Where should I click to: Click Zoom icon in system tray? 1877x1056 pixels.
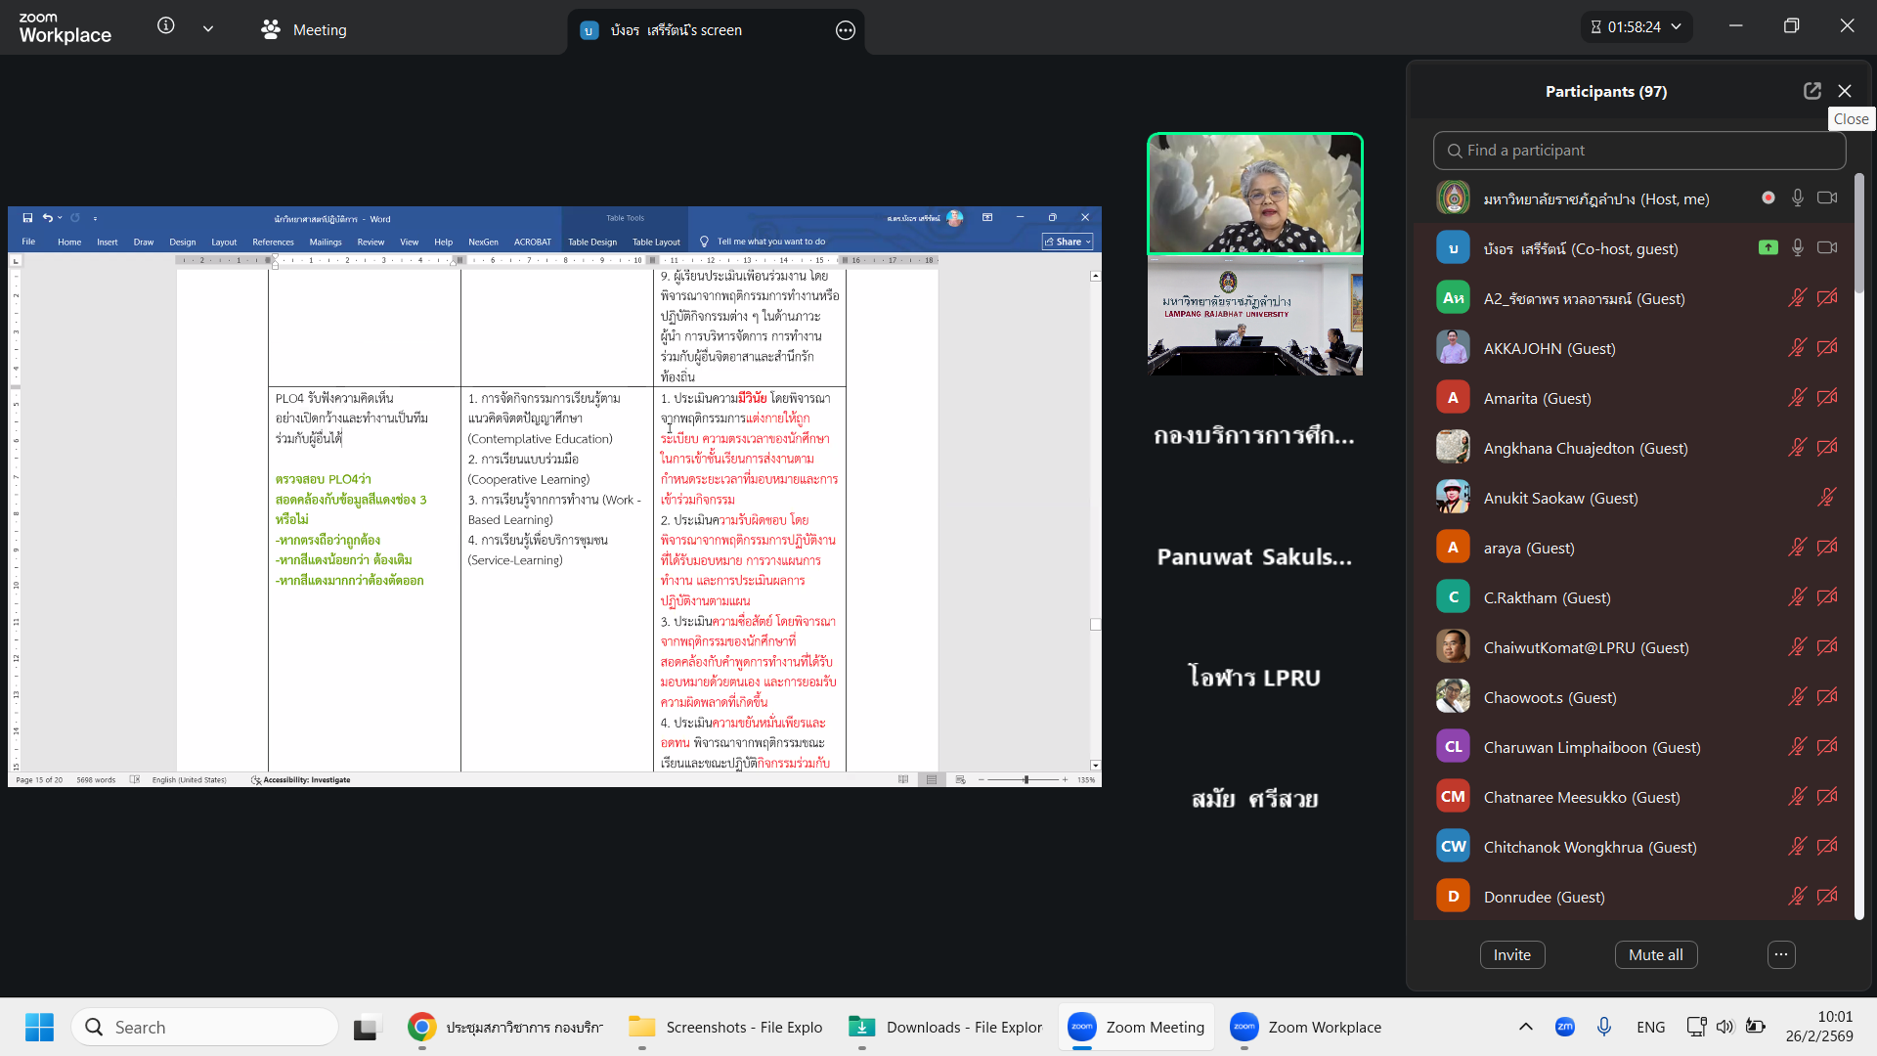pos(1564,1027)
